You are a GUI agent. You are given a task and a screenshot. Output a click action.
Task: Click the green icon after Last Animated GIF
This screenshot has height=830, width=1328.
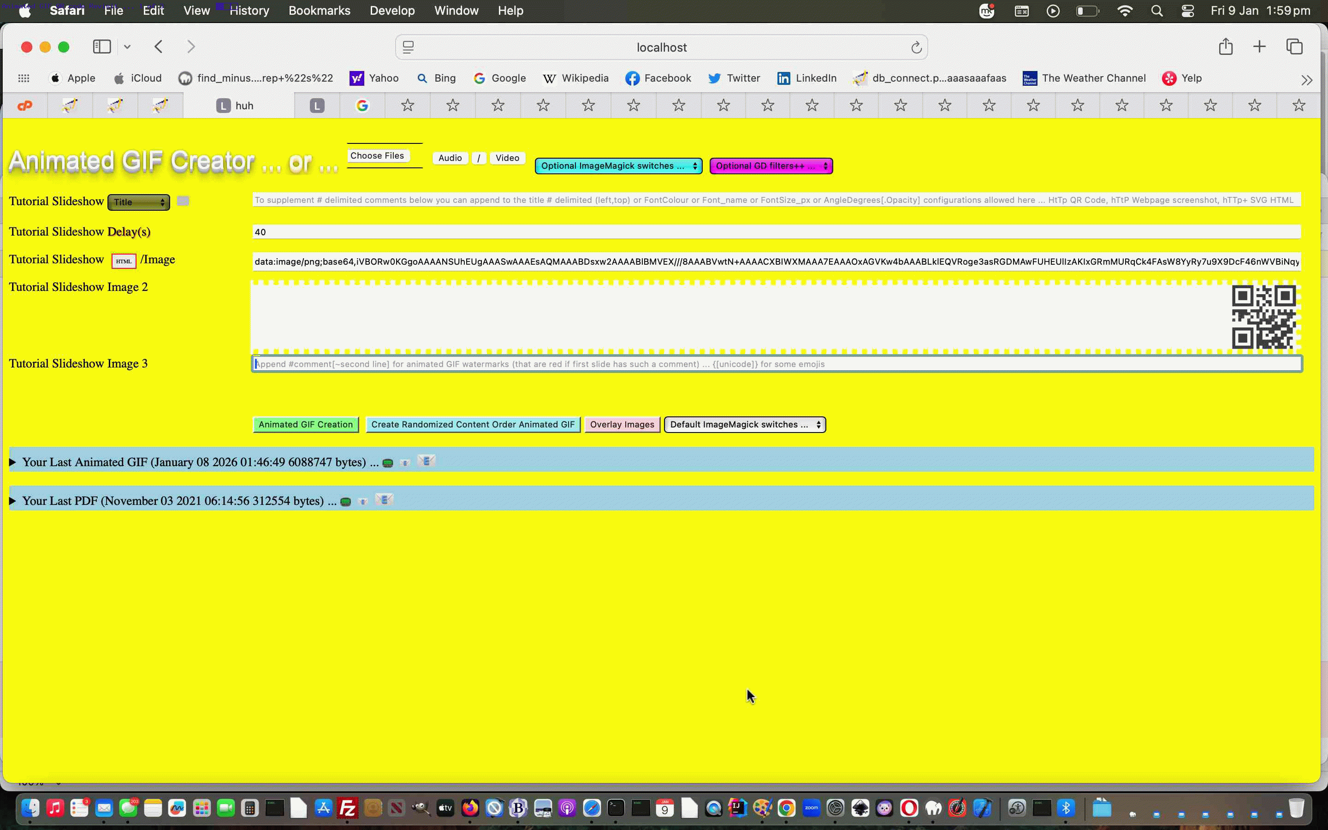[387, 463]
